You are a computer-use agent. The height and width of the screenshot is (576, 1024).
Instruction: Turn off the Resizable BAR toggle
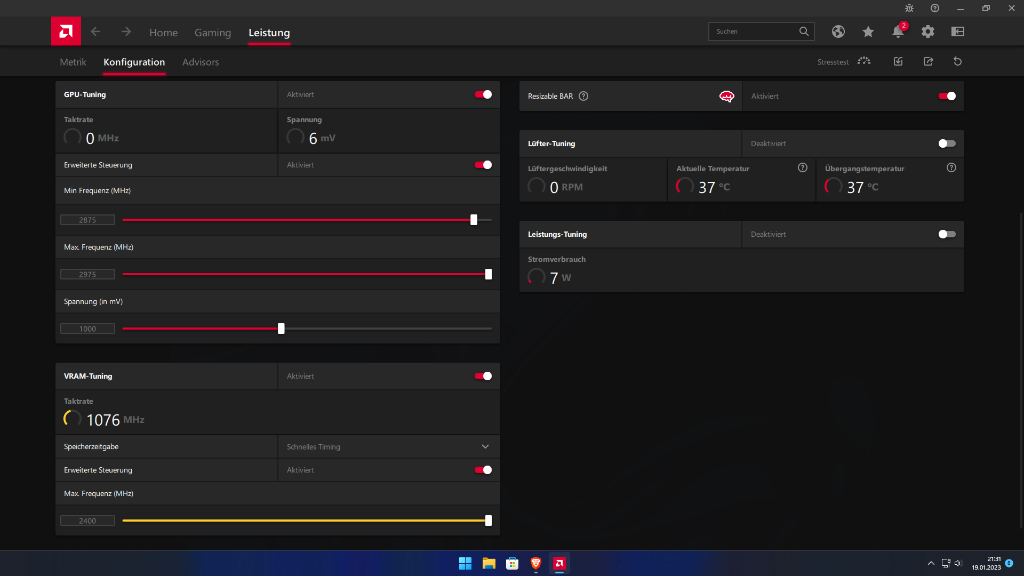tap(947, 96)
